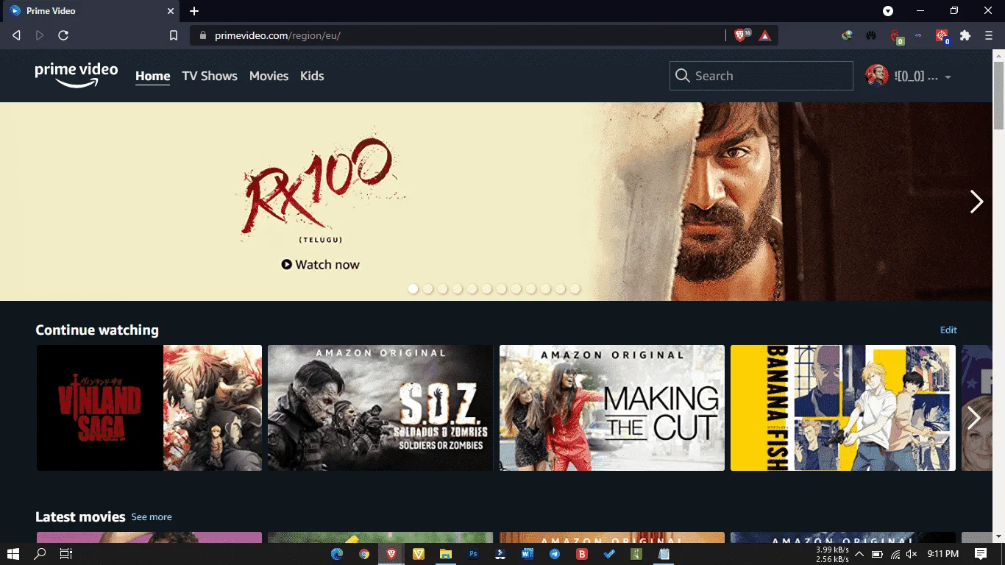
Task: Click the red extension with blue 0 badge
Action: (x=942, y=36)
